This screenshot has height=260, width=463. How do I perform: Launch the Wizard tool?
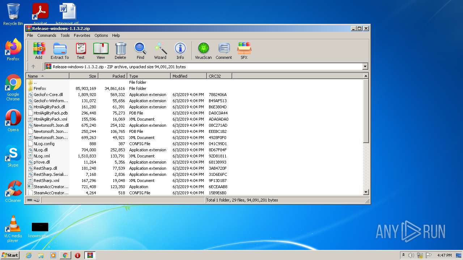pyautogui.click(x=160, y=51)
